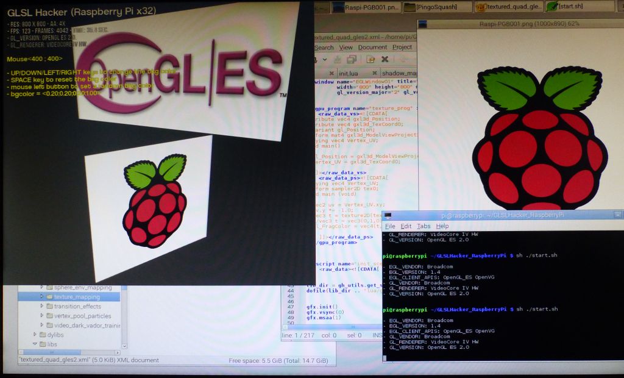Click the Geany teapot icon in the taskbar
Screen dimensions: 624x378
pyautogui.click(x=481, y=7)
